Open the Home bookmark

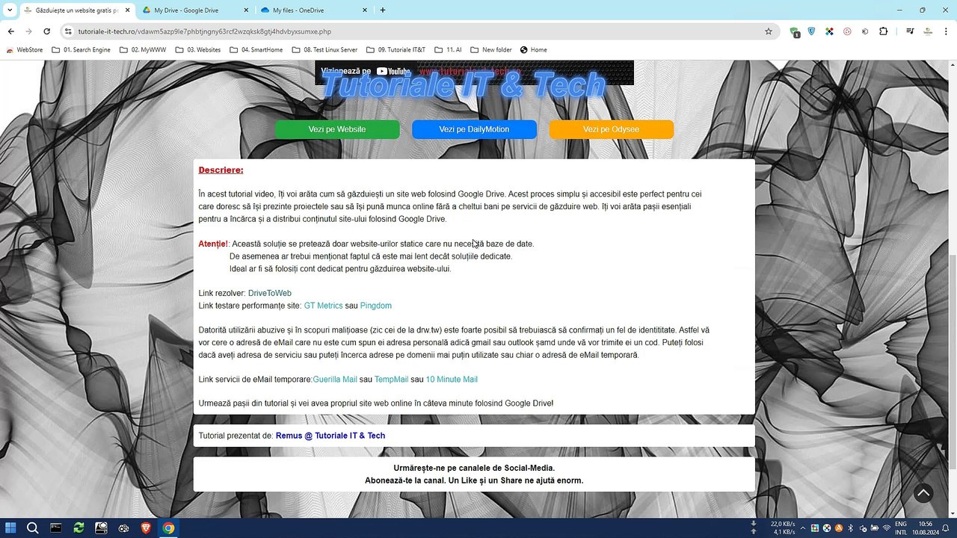(534, 50)
